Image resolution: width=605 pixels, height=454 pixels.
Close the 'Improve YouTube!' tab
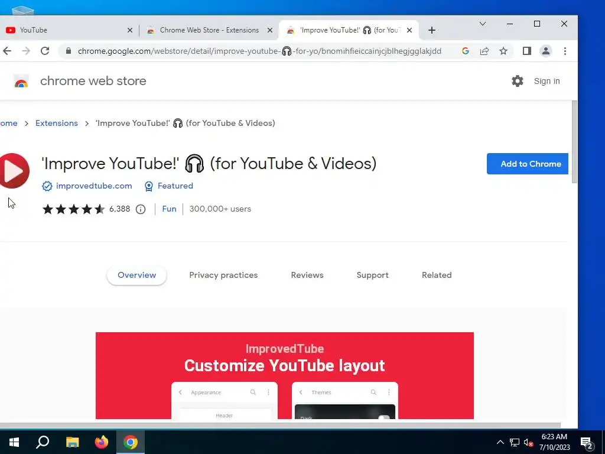coord(409,30)
